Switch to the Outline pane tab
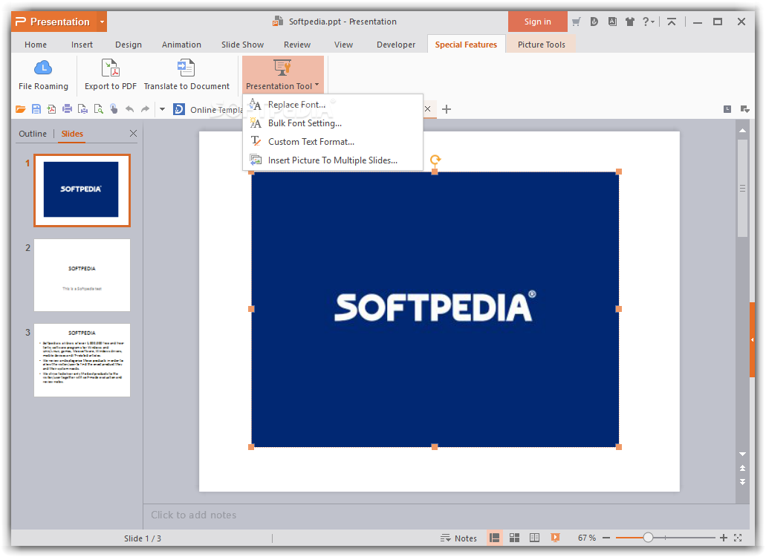The height and width of the screenshot is (557, 766). point(33,134)
